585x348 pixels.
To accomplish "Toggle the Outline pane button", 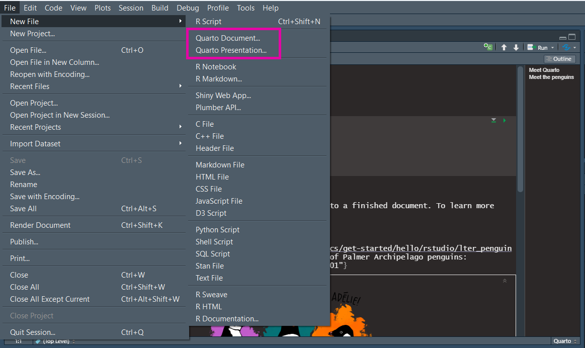I will (x=558, y=59).
